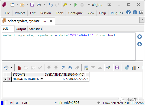Screen dimensions: 145x106
Task: Open the View menu
Action: tap(91, 13)
